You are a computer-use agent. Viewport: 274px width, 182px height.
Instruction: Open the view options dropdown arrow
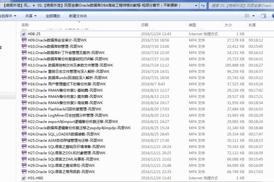(253, 16)
